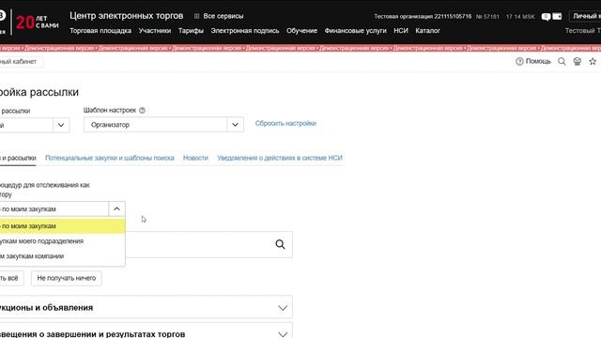Open Финансовые услуги menu item
Image resolution: width=601 pixels, height=338 pixels.
point(355,31)
